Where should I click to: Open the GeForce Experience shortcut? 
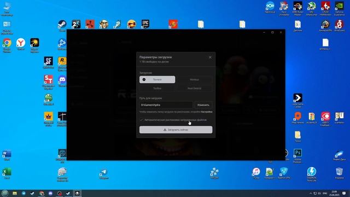[x=339, y=9]
